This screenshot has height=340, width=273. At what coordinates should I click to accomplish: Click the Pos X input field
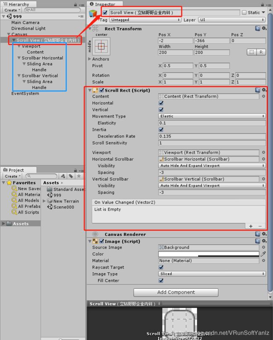[176, 40]
